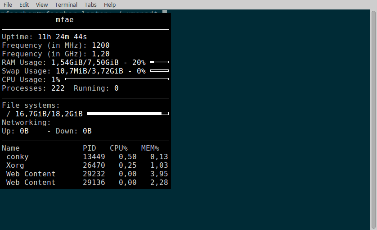
Task: Click the 'File systems:' heading
Action: coord(31,106)
